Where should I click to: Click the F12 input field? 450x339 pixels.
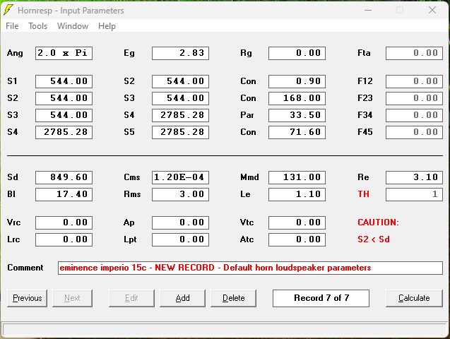(x=414, y=81)
